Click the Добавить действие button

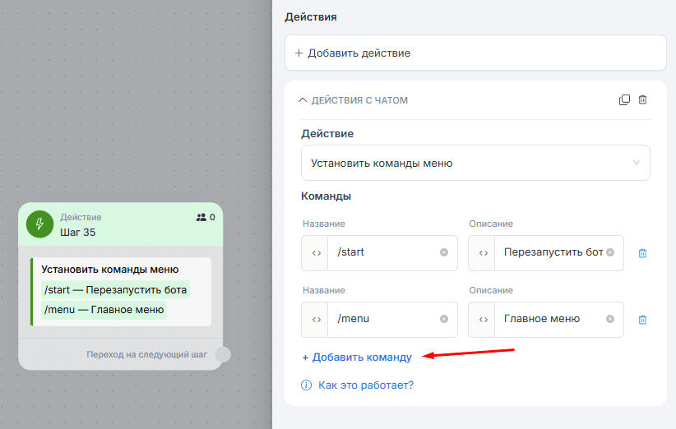475,53
